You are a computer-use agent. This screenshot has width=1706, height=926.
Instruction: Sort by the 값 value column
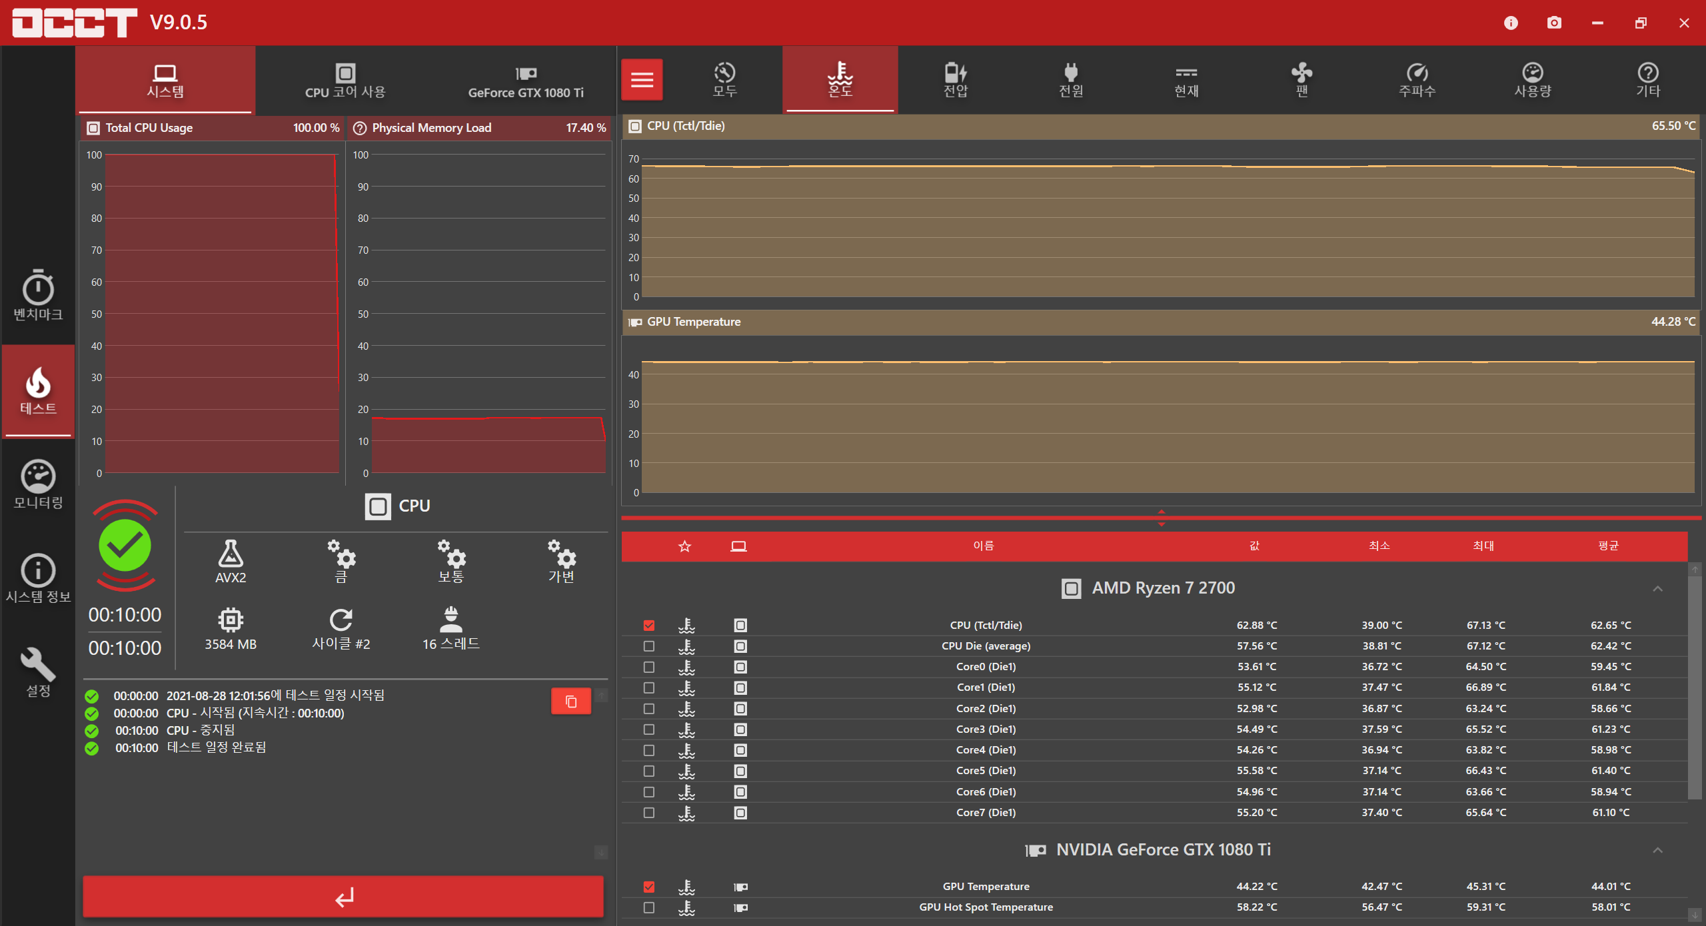(x=1255, y=546)
